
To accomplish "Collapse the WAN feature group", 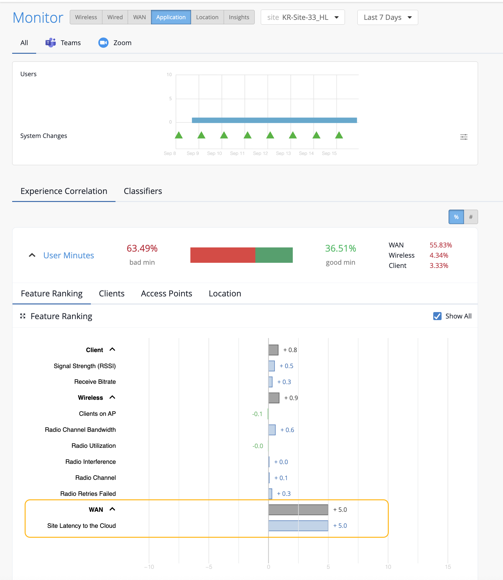I will click(112, 509).
